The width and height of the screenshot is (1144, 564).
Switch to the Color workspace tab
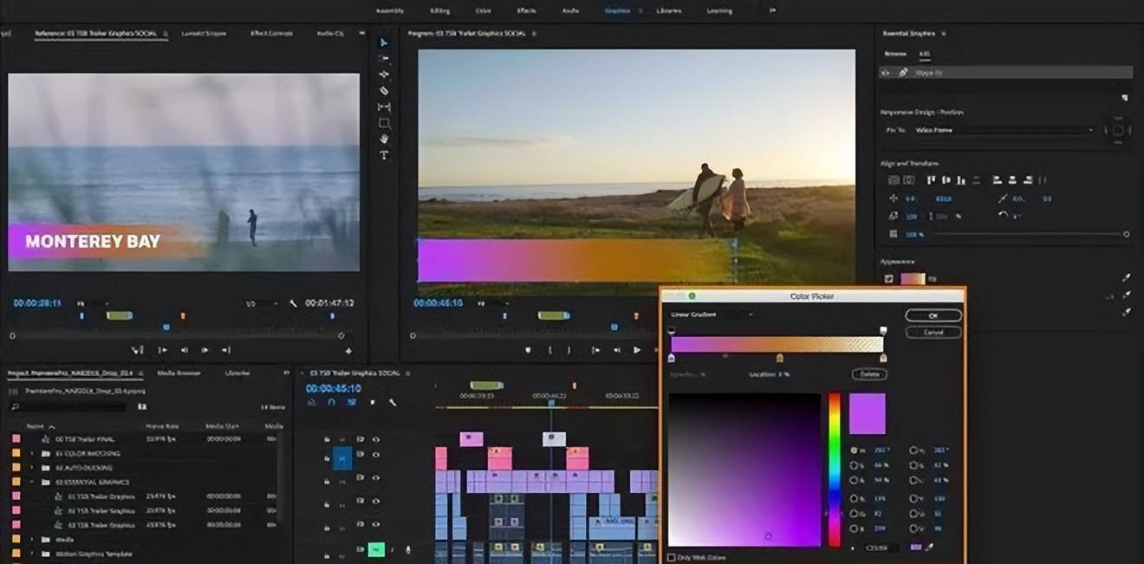coord(483,11)
